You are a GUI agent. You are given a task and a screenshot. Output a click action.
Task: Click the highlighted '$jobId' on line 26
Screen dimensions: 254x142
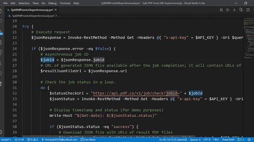[47, 60]
